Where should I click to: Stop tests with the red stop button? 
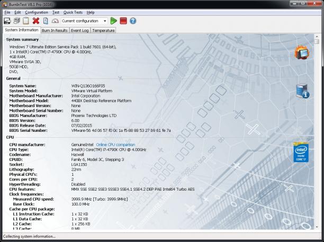click(123, 21)
